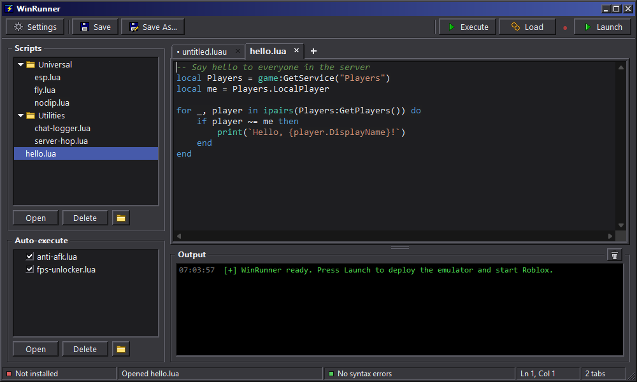
Task: Select the Utilities folder row
Action: 86,116
